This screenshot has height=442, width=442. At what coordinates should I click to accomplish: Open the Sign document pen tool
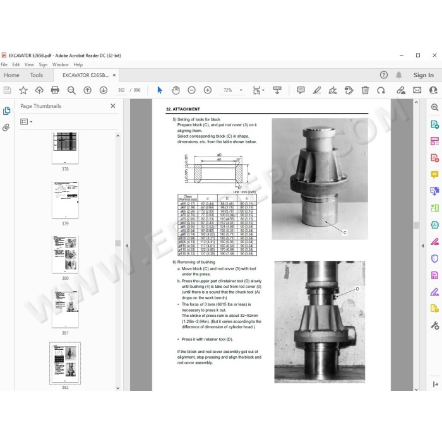coord(333,90)
